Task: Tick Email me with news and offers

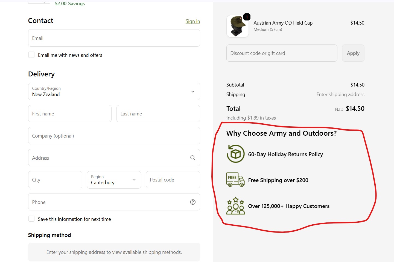Action: coord(31,55)
